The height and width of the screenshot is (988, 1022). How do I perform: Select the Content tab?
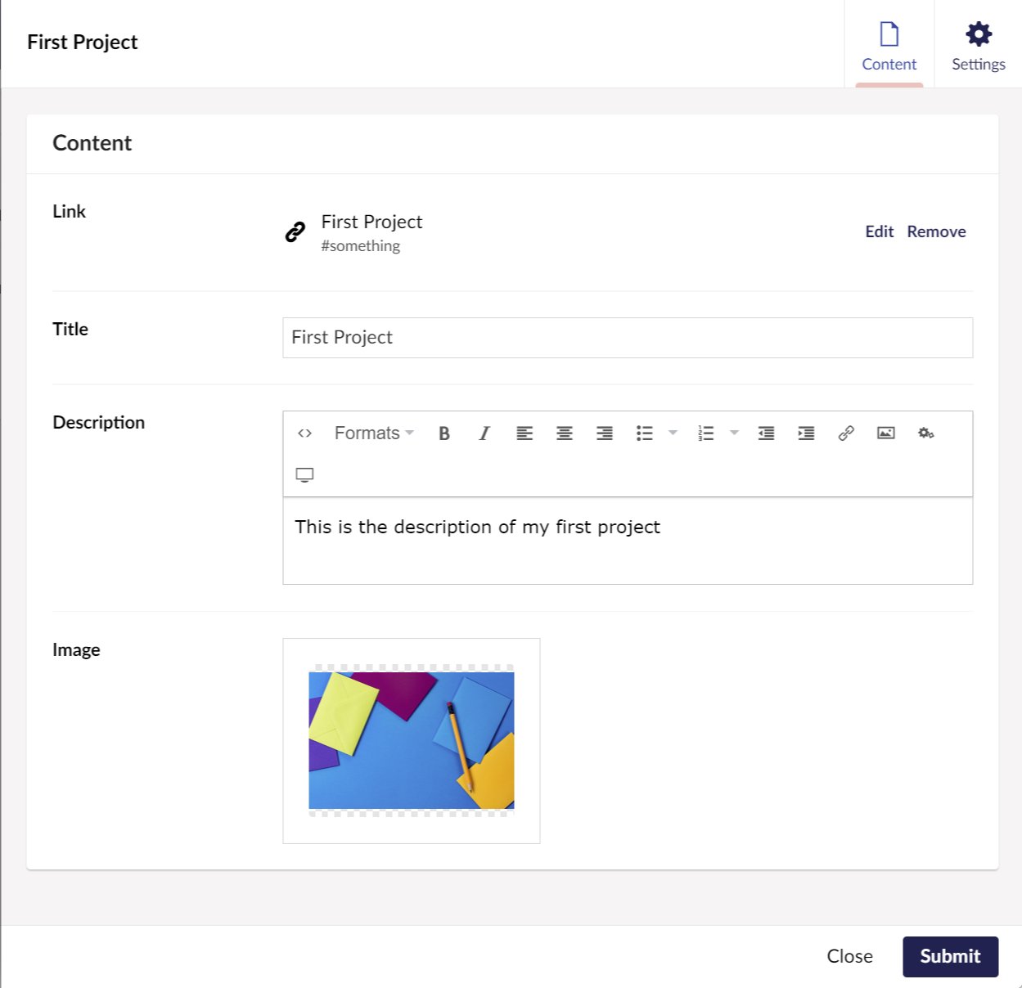click(889, 45)
